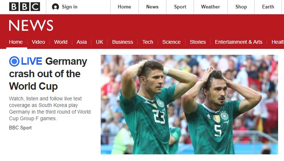Open Entertainment & Arts tab
284x161 pixels.
(x=238, y=42)
